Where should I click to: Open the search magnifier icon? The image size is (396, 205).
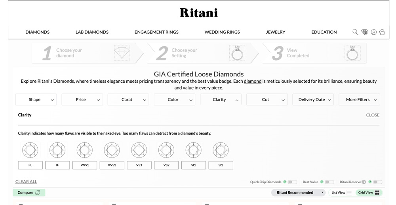click(355, 32)
